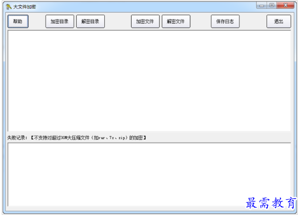The width and height of the screenshot is (300, 217).
Task: Minimize the 大文件加密 window
Action: tap(262, 5)
